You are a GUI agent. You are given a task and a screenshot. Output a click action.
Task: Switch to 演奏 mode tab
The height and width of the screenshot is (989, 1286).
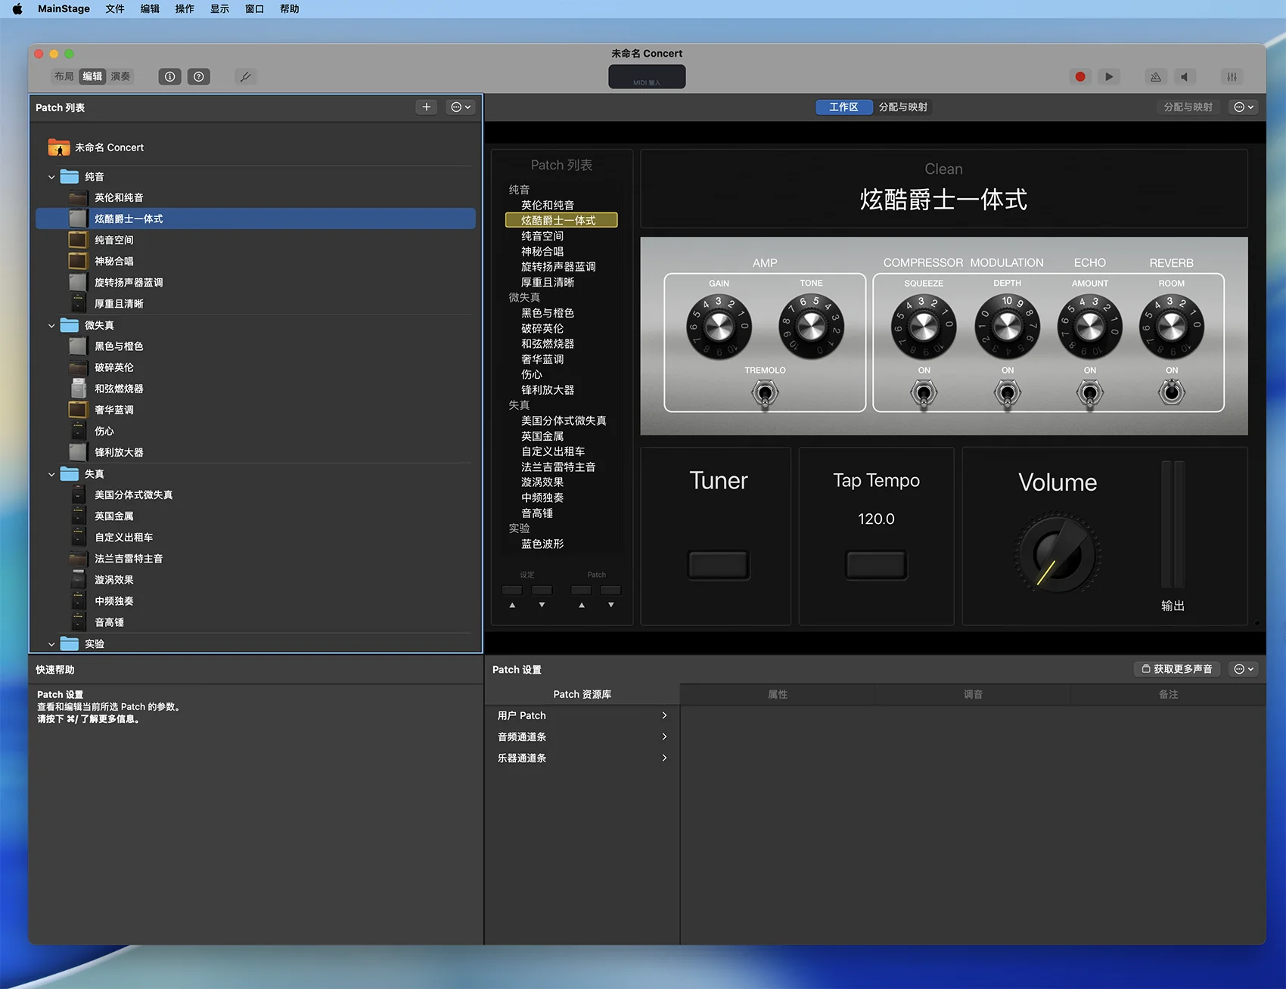click(120, 76)
